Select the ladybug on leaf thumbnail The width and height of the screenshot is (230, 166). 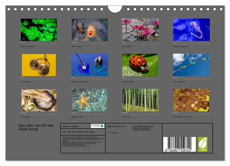tap(140, 65)
